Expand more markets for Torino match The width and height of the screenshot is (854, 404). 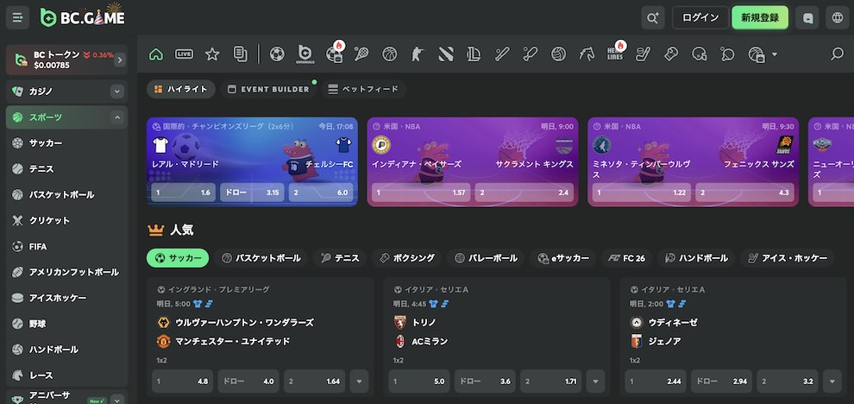click(595, 382)
